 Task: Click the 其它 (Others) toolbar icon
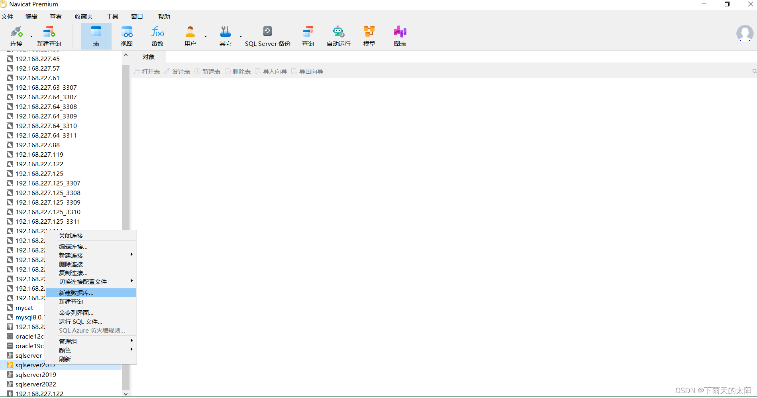point(226,36)
